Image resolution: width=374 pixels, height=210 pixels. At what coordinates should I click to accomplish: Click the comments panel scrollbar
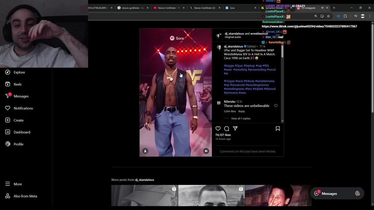[x=282, y=52]
